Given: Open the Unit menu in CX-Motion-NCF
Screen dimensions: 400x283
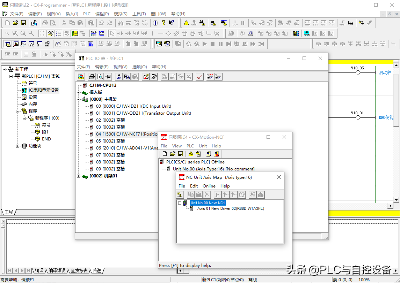Looking at the screenshot, I should [203, 146].
